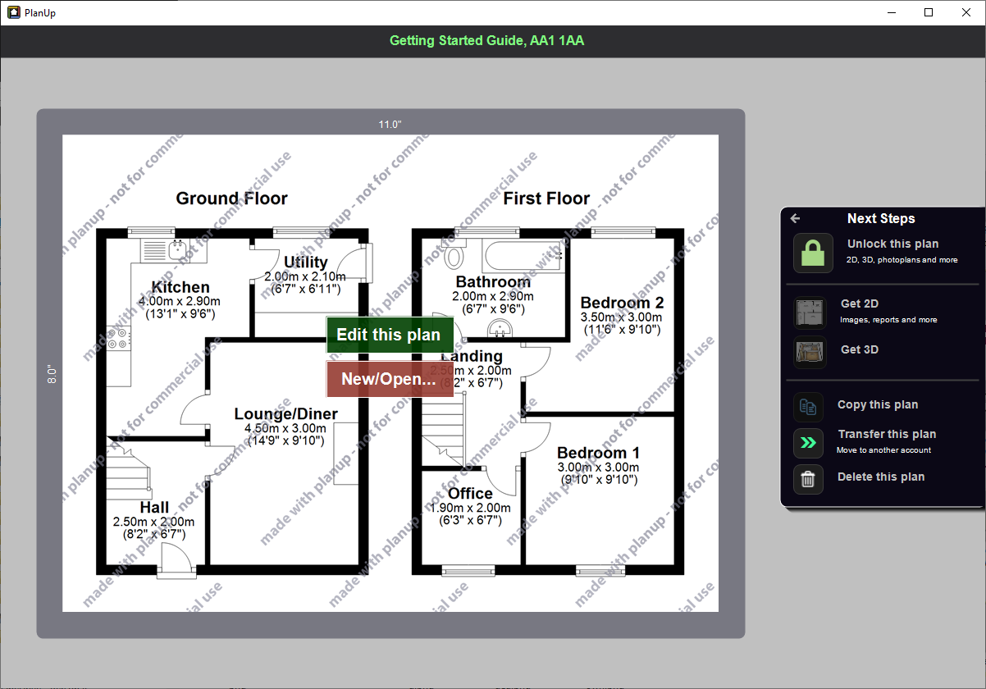Open the plan with Edit this plan
The image size is (986, 689).
(x=390, y=335)
